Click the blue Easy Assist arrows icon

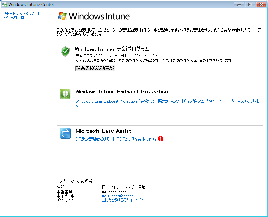(x=65, y=133)
